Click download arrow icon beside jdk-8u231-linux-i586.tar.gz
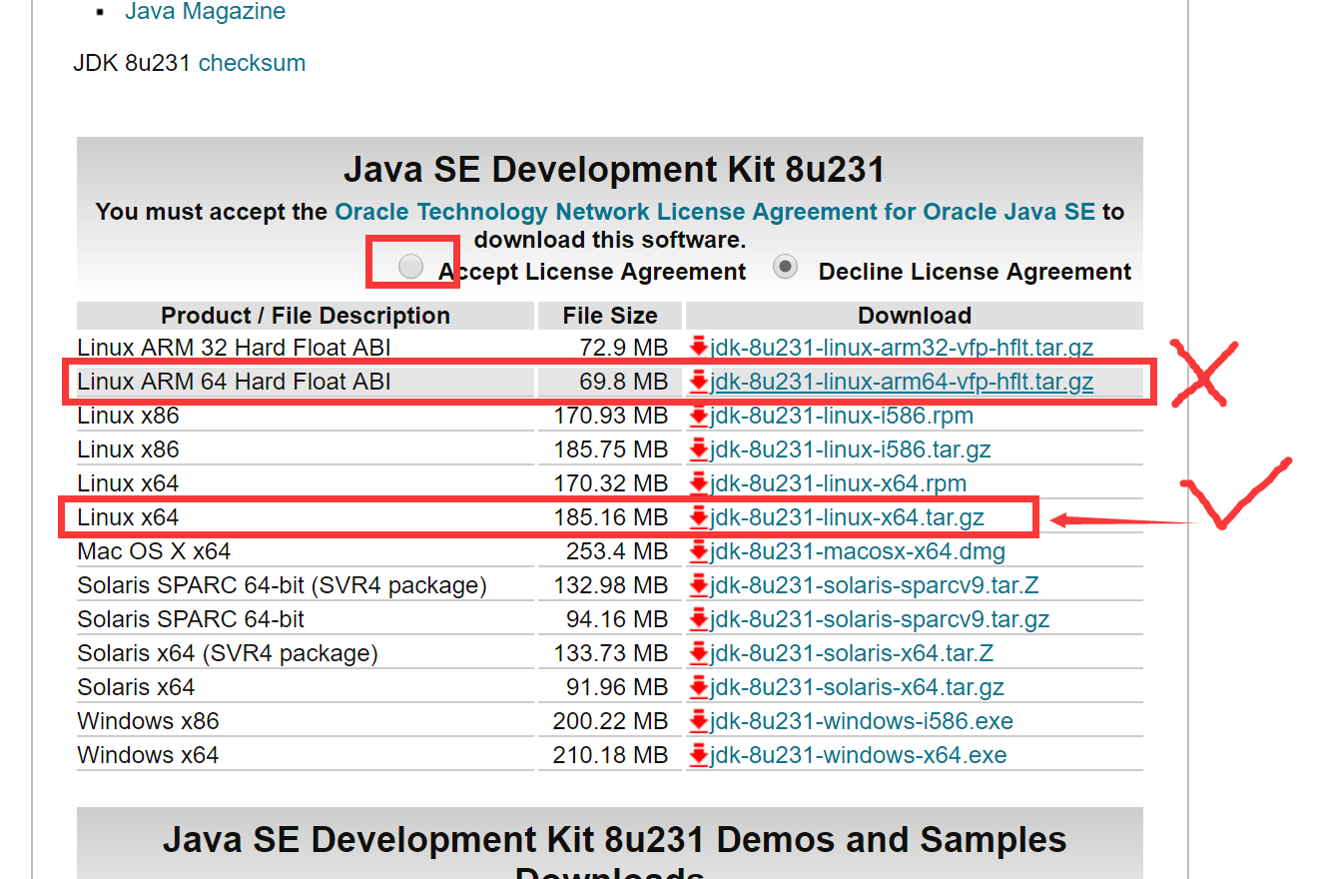Viewport: 1328px width, 879px height. click(x=699, y=448)
